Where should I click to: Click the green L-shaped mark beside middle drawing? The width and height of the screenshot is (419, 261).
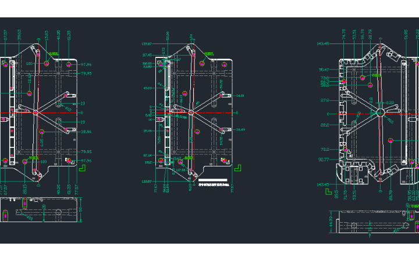click(x=237, y=168)
